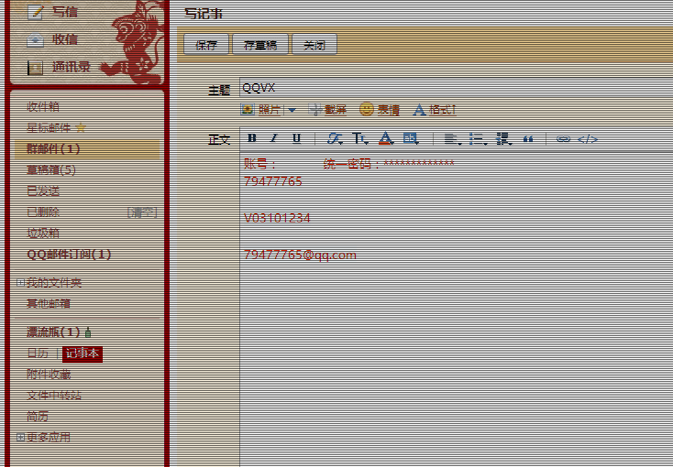
Task: Open the text background color picker
Action: (411, 138)
